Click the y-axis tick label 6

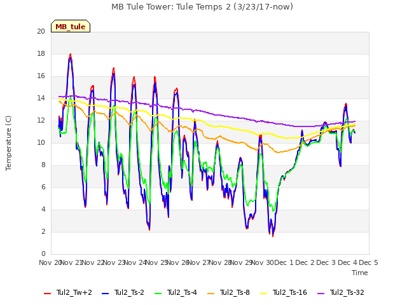coord(43,187)
